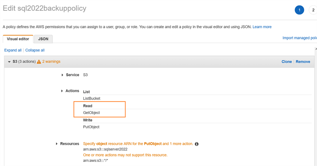Clone the S3 permission block
Image resolution: width=317 pixels, height=166 pixels.
tap(286, 62)
